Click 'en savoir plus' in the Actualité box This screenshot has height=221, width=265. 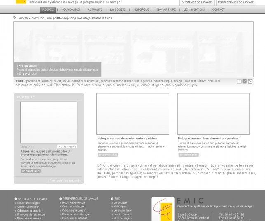click(30, 171)
